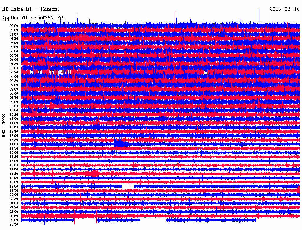Click the 17:00 time label
This screenshot has height=230, width=302.
coord(14,169)
